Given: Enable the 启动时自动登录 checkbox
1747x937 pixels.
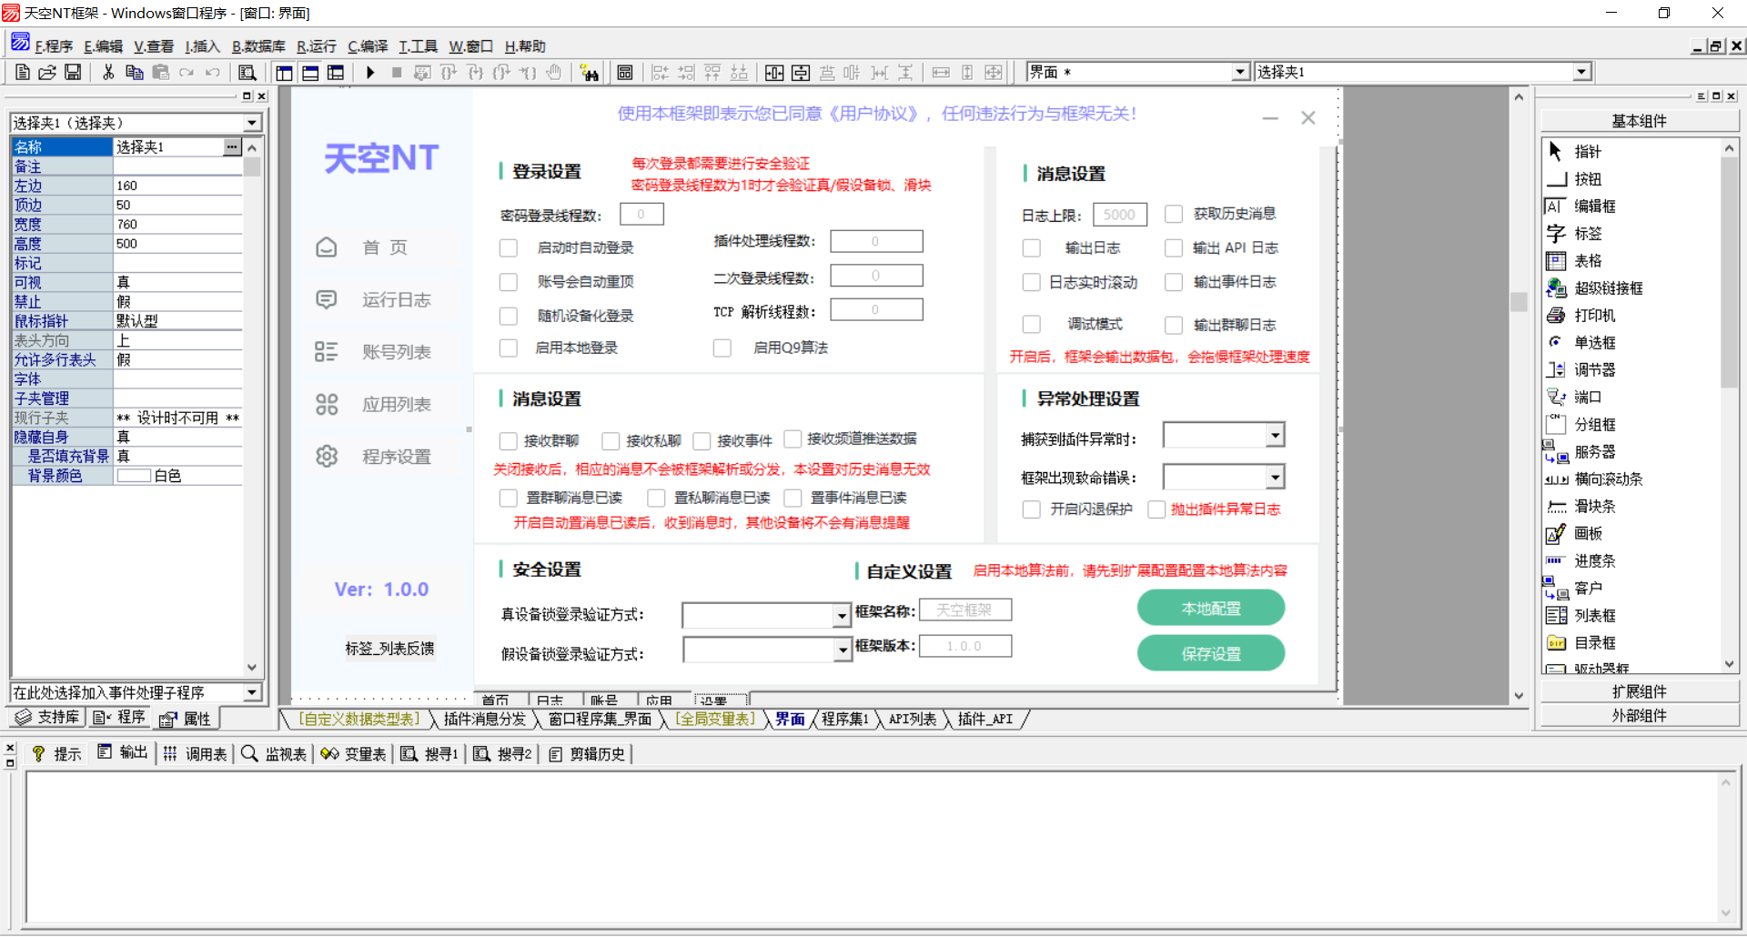Looking at the screenshot, I should point(509,247).
